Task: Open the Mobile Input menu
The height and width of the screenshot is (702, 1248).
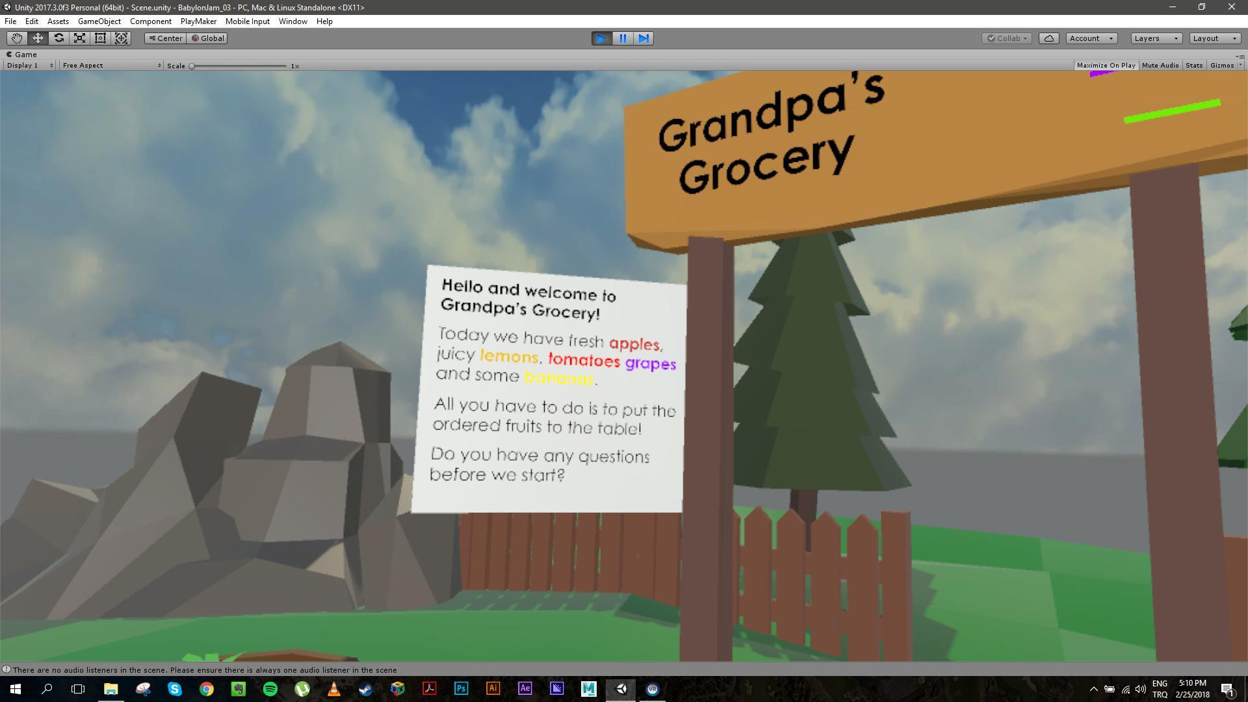Action: tap(247, 21)
